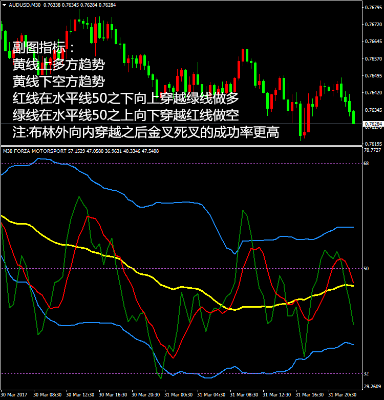The width and height of the screenshot is (384, 400).
Task: Click the 0.76645 price axis label
Action: pyautogui.click(x=373, y=42)
